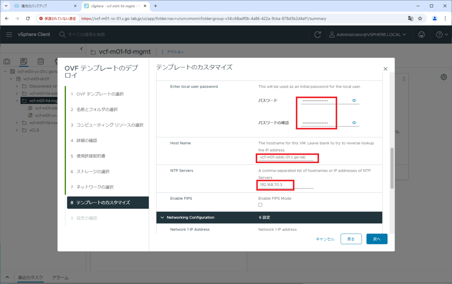Click the 次へ (Next) button
The image size is (452, 284).
[x=377, y=239]
